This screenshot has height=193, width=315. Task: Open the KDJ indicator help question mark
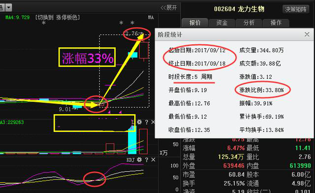coord(147,160)
